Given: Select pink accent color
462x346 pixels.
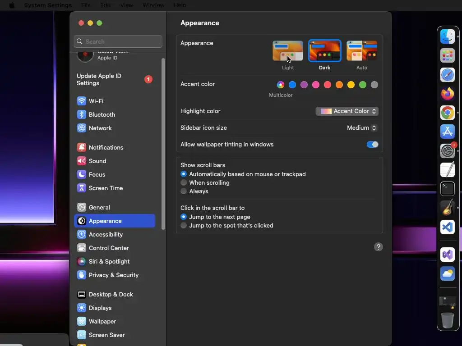Looking at the screenshot, I should click(x=316, y=85).
